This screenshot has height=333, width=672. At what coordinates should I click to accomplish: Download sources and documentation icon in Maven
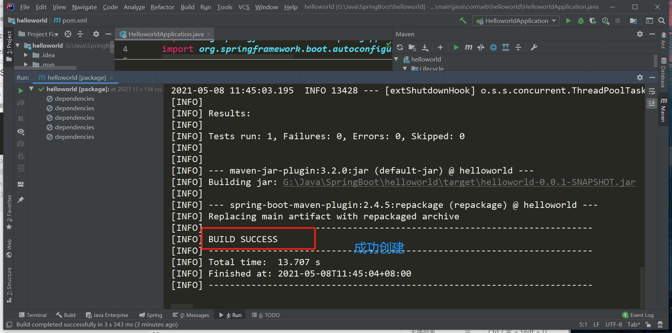pos(425,47)
